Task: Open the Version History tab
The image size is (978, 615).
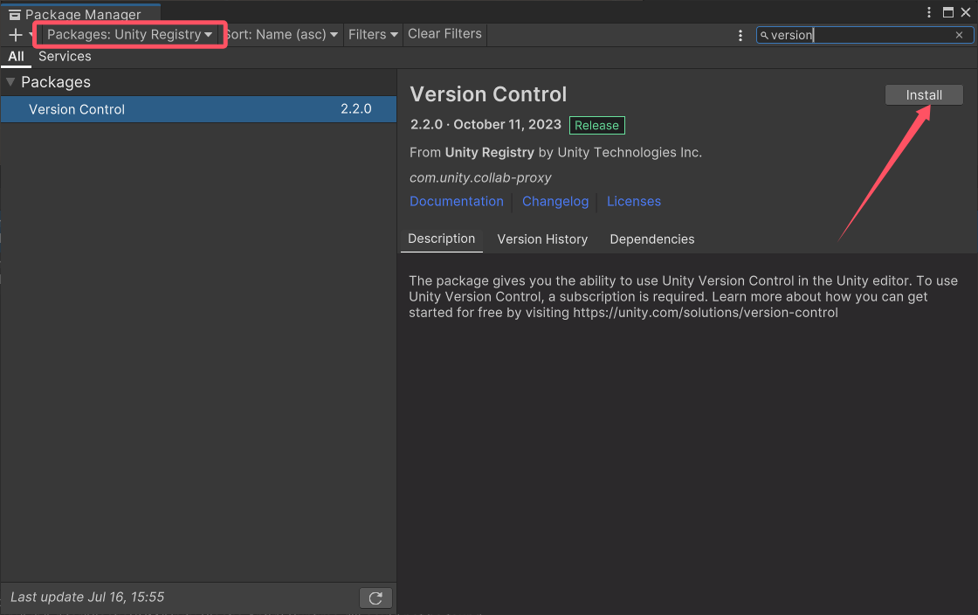Action: pyautogui.click(x=542, y=238)
